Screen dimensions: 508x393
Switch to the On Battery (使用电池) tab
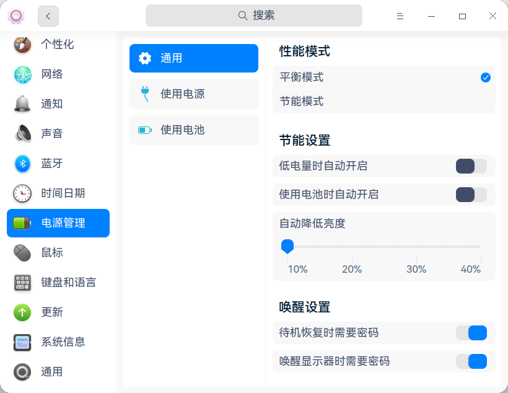193,130
